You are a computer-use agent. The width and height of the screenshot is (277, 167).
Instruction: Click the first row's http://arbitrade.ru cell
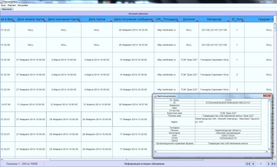pos(167,30)
